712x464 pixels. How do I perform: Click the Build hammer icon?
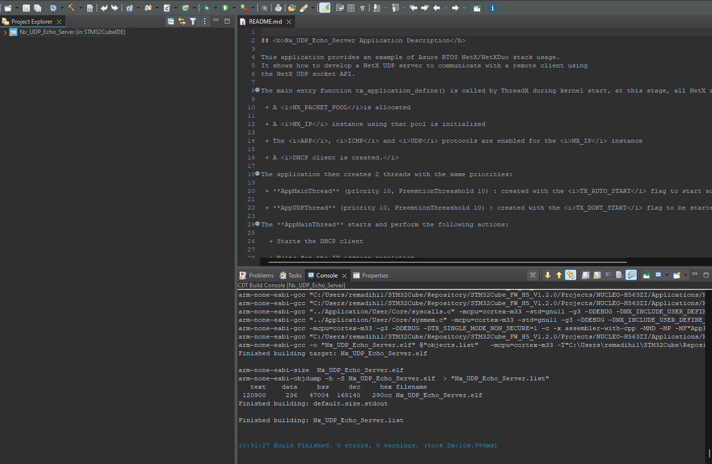71,8
